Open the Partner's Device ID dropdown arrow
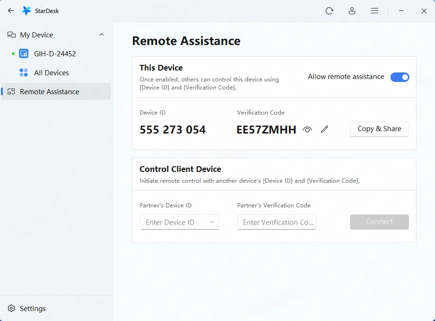The image size is (435, 321). pyautogui.click(x=212, y=222)
